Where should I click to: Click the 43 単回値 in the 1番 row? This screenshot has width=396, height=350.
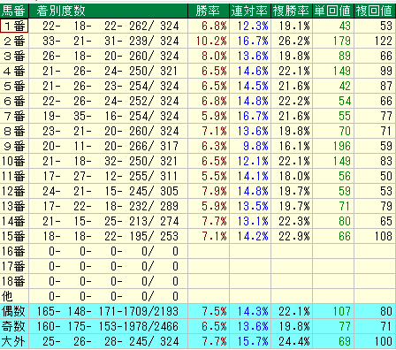click(345, 26)
